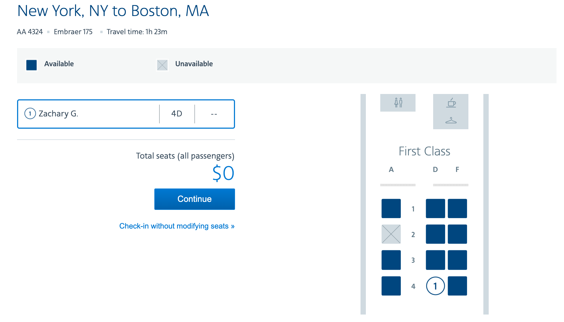Choose seat 2F in row 2
Screen dimensions: 564x322
coord(457,234)
